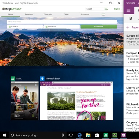Open the Windows Store from the taskbar
139x139 pixels.
(97, 135)
